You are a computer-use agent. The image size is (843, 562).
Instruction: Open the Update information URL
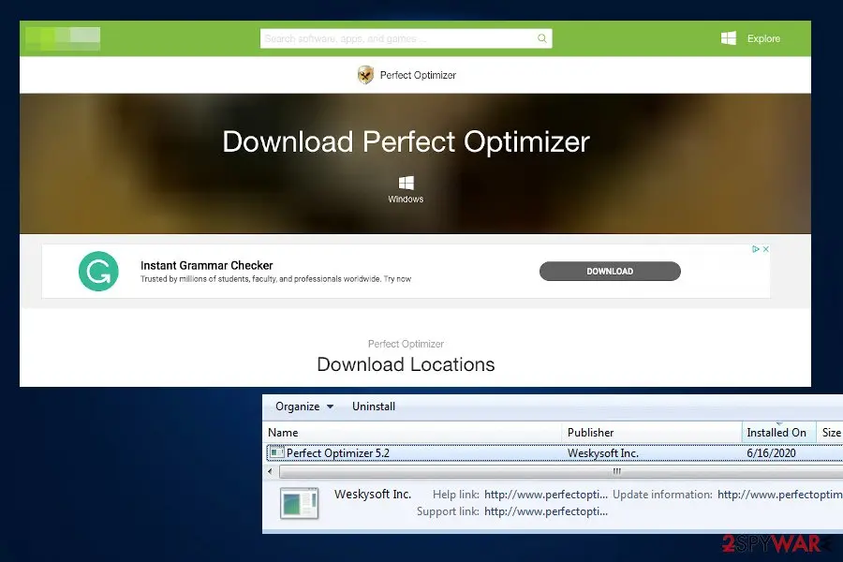point(780,495)
